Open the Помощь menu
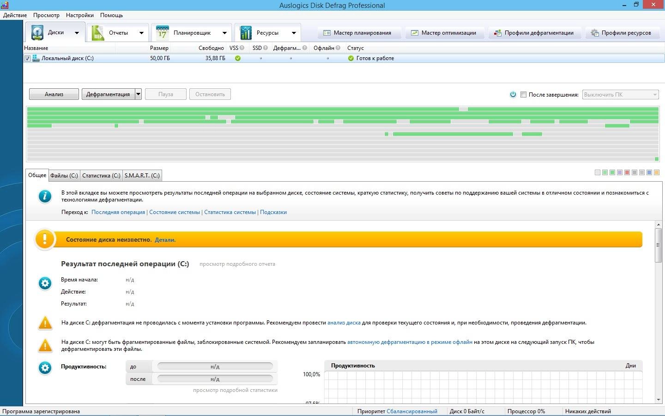This screenshot has height=416, width=665. [112, 15]
